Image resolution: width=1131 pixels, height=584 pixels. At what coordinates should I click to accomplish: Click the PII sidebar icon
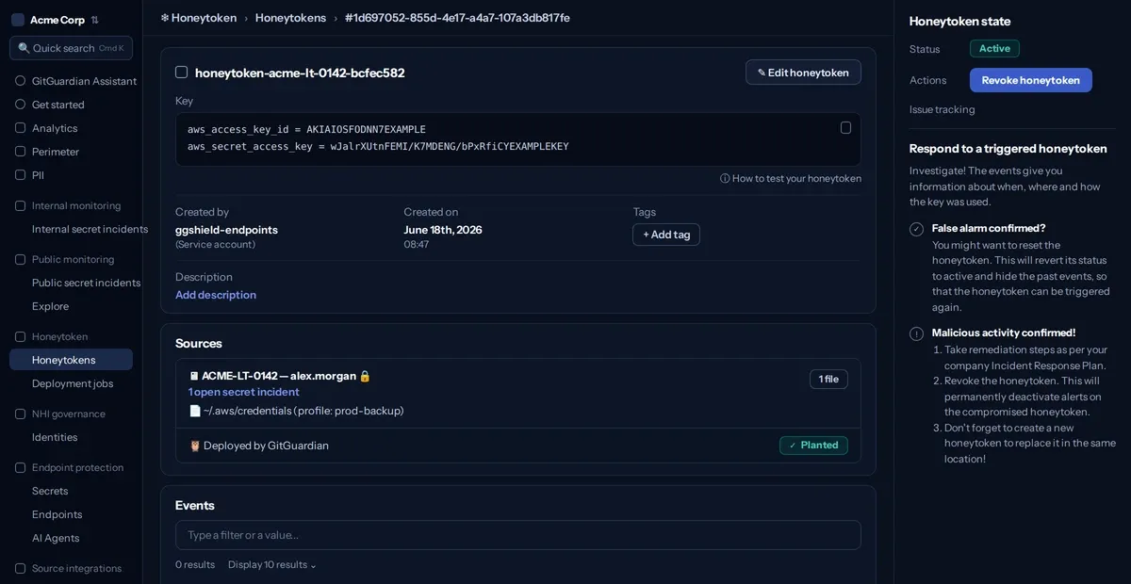pyautogui.click(x=21, y=175)
